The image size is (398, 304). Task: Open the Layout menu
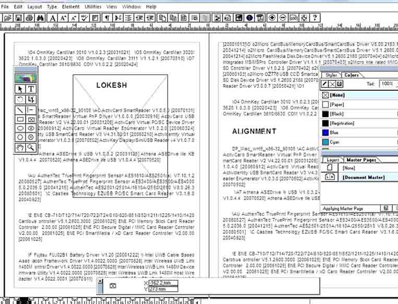click(34, 7)
